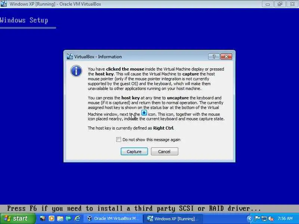Open the Windows Start menu
Screen dimensions: 299x224
(18, 218)
